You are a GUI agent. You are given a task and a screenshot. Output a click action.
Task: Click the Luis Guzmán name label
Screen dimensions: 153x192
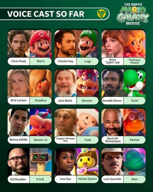[x=113, y=179]
